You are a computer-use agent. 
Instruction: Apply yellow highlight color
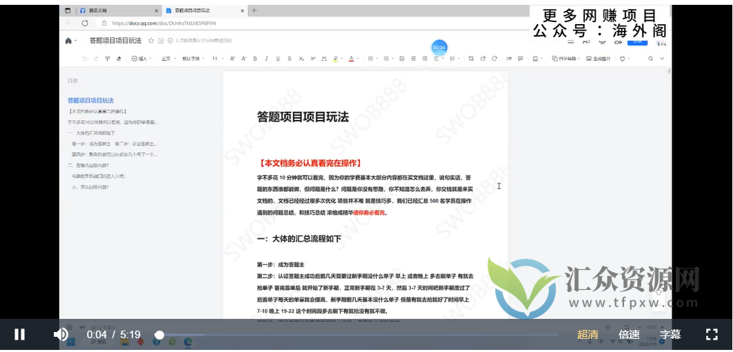(x=335, y=59)
